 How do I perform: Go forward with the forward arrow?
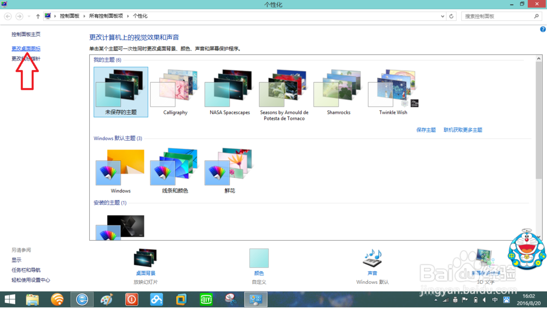click(x=19, y=16)
